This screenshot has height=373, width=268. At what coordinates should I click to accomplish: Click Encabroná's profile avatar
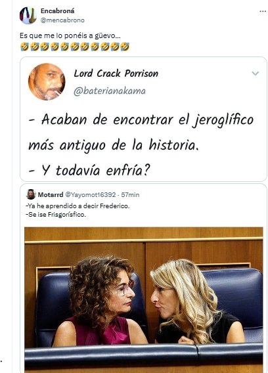click(28, 16)
